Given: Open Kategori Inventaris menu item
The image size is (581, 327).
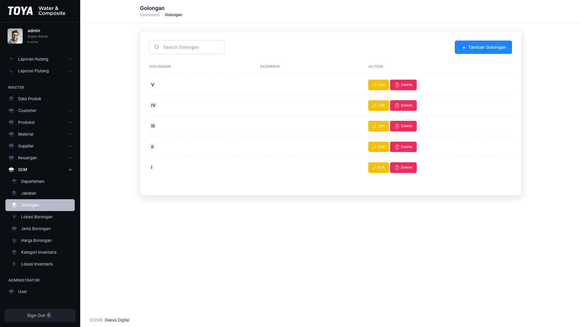Looking at the screenshot, I should point(40,252).
